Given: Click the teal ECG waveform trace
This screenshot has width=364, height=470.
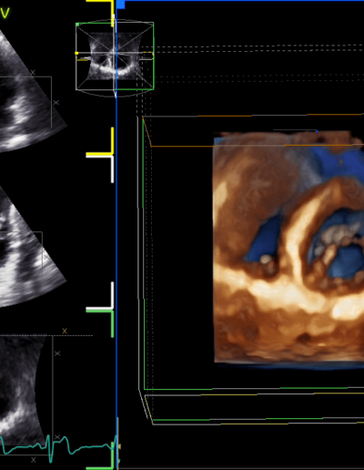Looking at the screenshot, I should (57, 447).
